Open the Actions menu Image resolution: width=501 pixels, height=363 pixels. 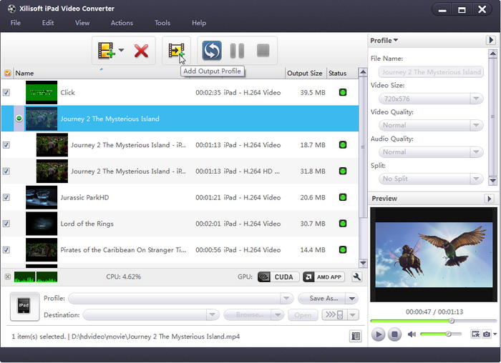tap(122, 23)
